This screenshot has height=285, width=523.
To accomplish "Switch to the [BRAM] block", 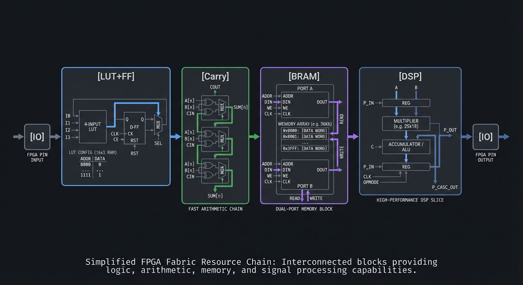I will click(x=304, y=76).
